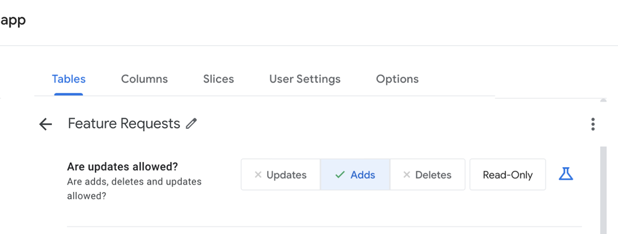Viewport: 618px width, 234px height.
Task: Click the vertical scrollbar thumb on right
Action: pyautogui.click(x=603, y=190)
